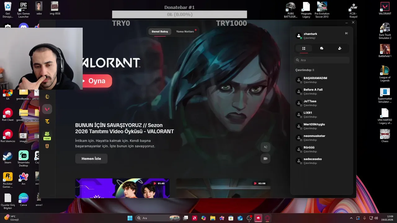Switch to the Genel Bakış tab

(160, 32)
